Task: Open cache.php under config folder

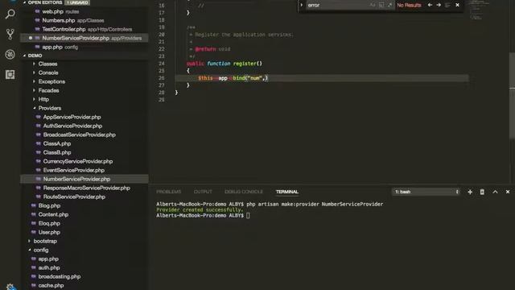Action: click(x=51, y=286)
